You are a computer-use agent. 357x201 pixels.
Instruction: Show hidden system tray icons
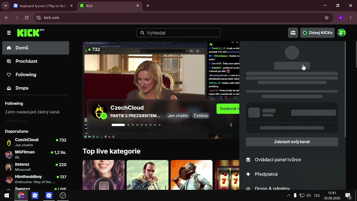click(288, 195)
